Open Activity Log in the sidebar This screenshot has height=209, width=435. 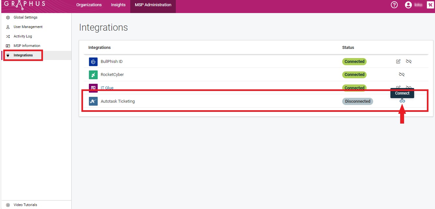[36, 36]
